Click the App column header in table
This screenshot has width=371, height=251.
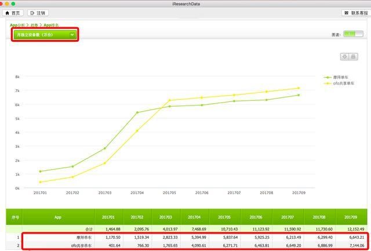[x=58, y=217]
